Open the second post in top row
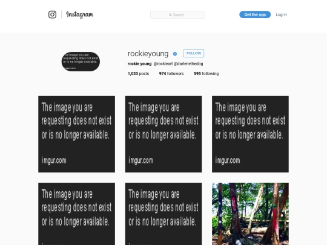Viewport: 327px width, 245px height. [x=163, y=134]
